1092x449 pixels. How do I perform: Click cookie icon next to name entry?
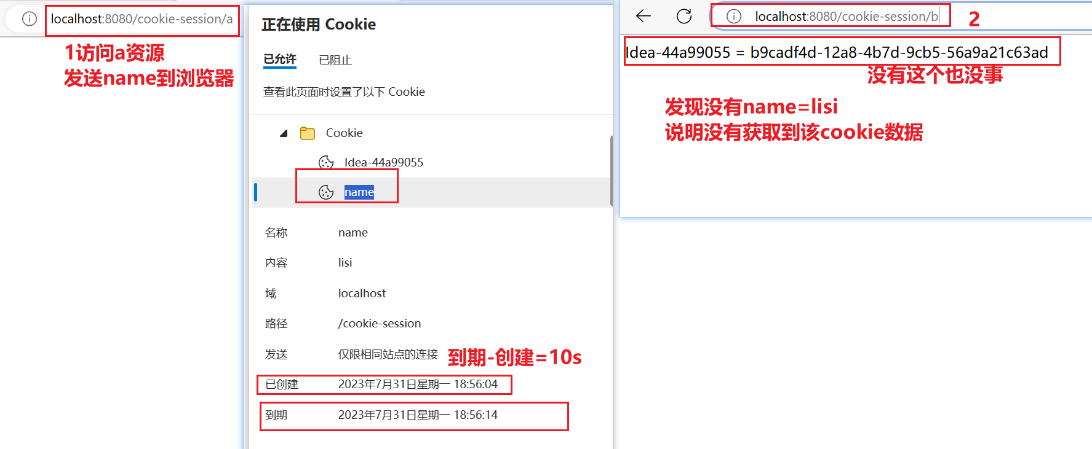(326, 192)
